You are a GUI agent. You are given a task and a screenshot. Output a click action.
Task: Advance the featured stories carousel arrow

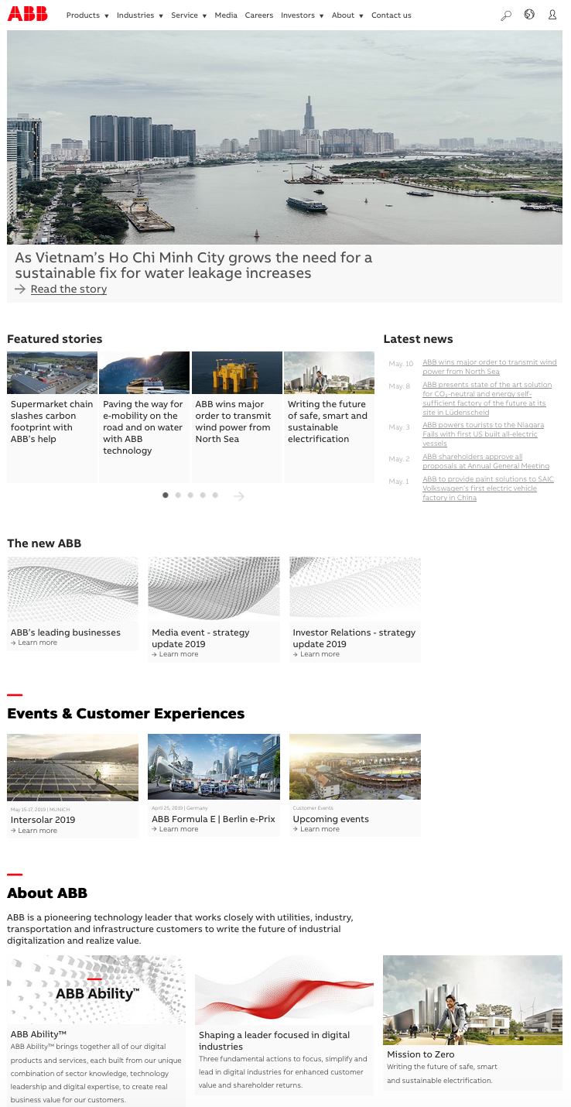pyautogui.click(x=239, y=496)
